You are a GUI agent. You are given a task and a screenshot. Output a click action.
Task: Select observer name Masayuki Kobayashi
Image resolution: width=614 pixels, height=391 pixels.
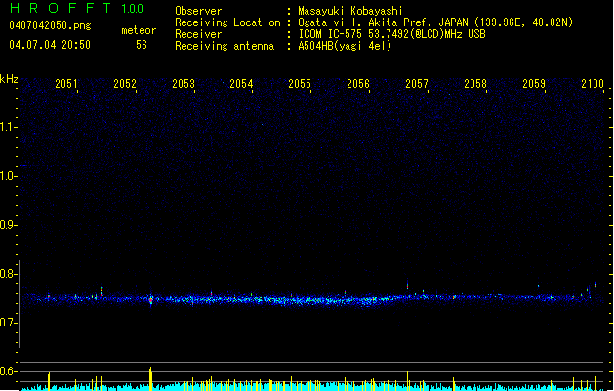(x=350, y=11)
